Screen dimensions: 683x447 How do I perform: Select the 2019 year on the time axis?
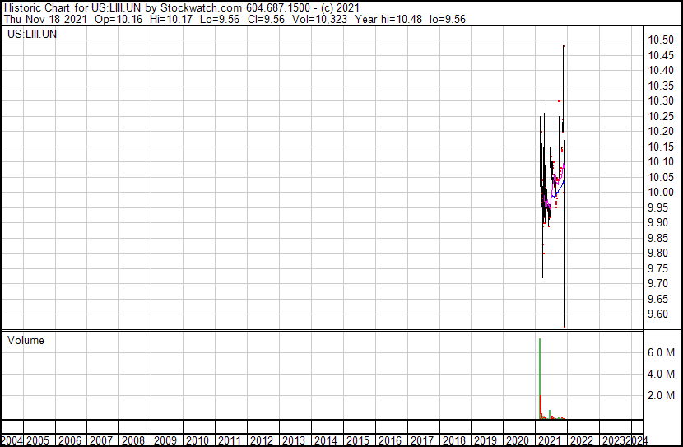coord(486,440)
